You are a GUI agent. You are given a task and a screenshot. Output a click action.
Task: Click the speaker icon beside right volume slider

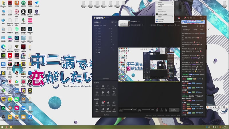[x=139, y=109]
